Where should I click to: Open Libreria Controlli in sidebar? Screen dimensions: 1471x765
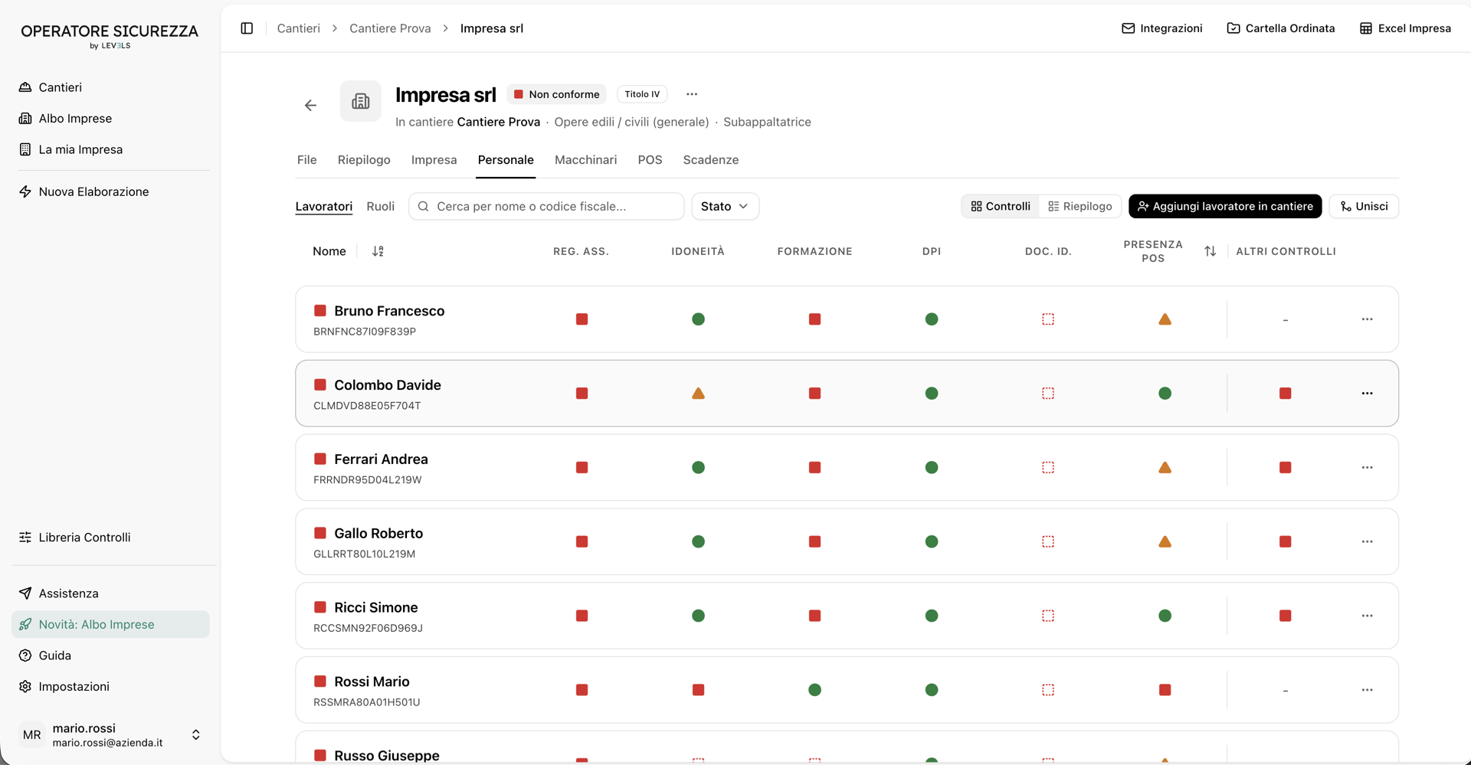click(x=110, y=538)
